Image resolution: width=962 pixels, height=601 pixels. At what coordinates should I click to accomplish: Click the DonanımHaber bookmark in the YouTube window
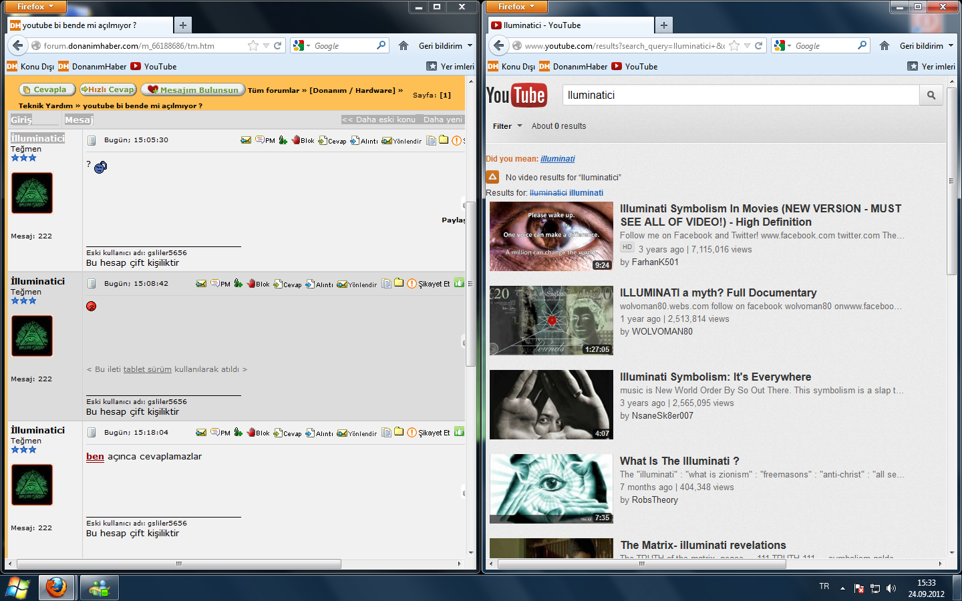573,67
